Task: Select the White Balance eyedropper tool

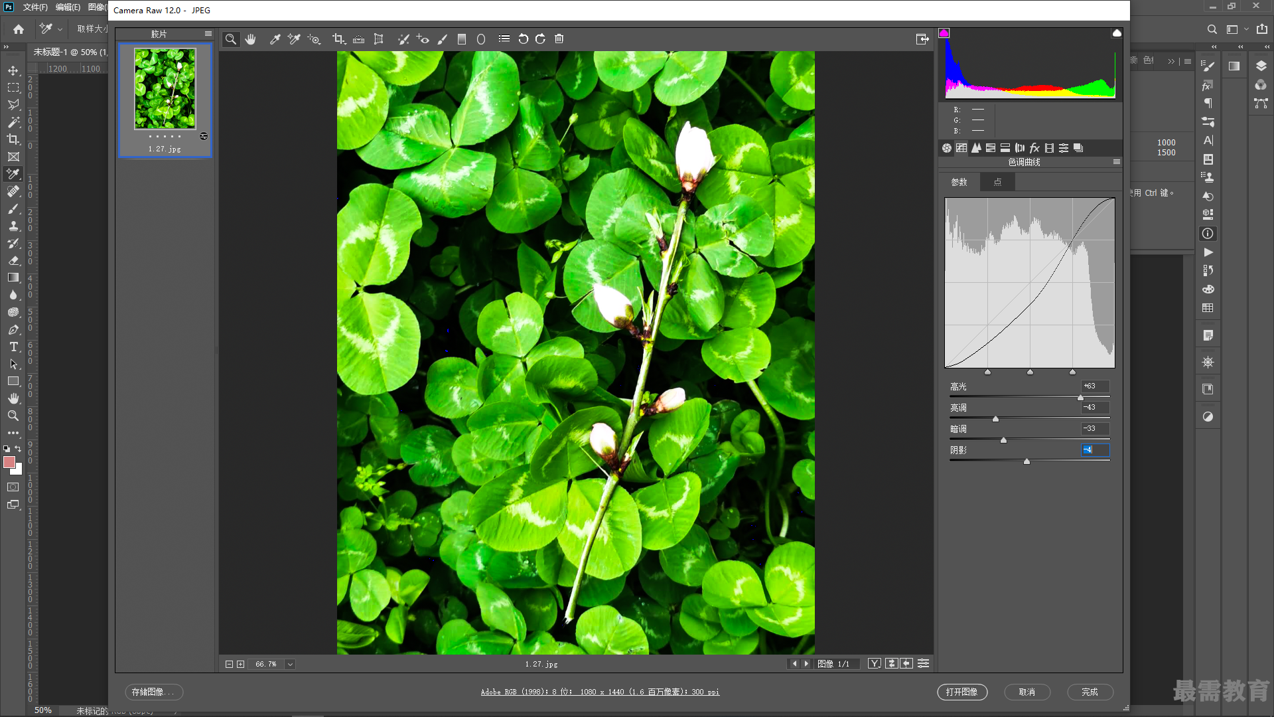Action: click(275, 39)
